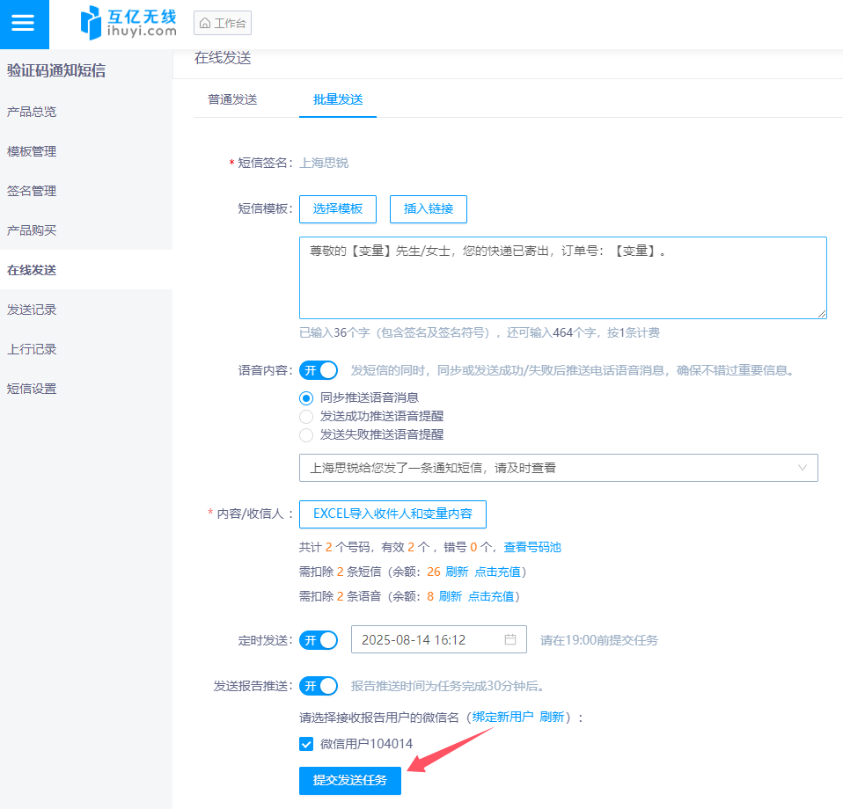Click the 插入链接 button

tap(429, 209)
